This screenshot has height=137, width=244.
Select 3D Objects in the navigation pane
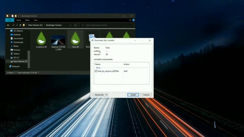(17, 31)
